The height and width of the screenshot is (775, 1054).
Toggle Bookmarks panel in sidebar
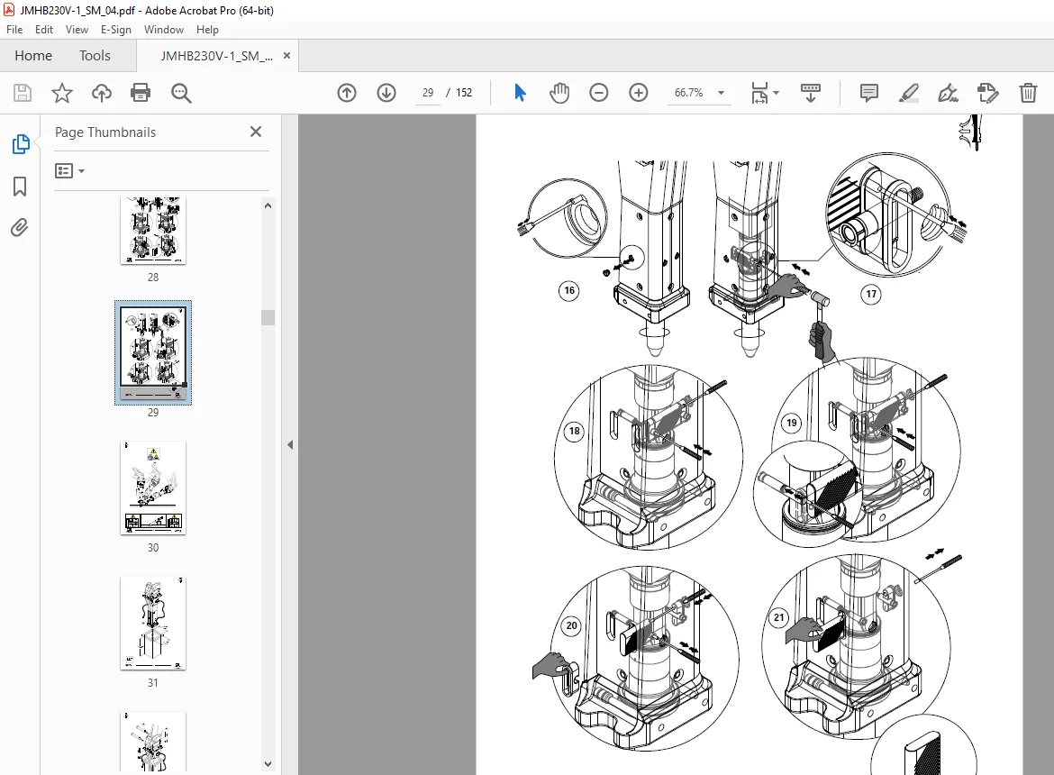pos(20,187)
